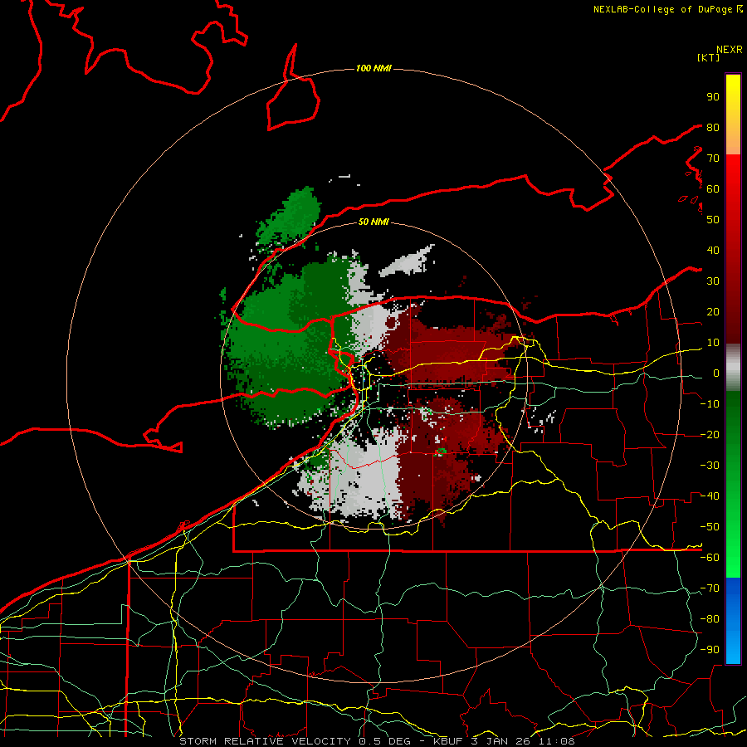
Task: Click the '100 NMI' range ring label
Action: (x=373, y=68)
